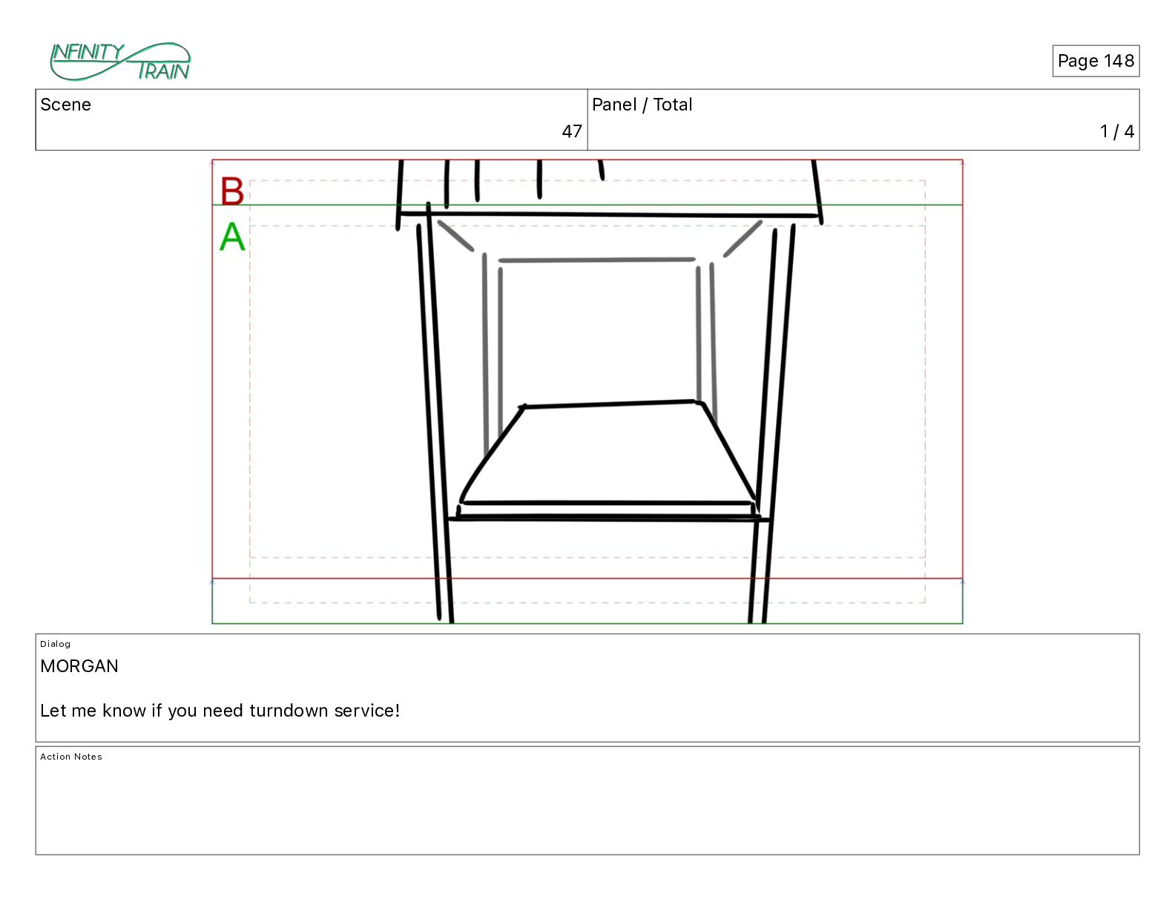Click the red camera frame letter B
This screenshot has width=1175, height=908.
tap(232, 191)
